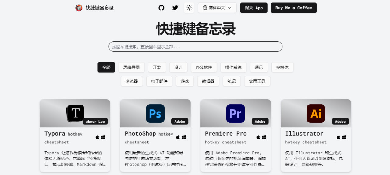Click the 提交 App button
390x175 pixels.
(x=254, y=8)
